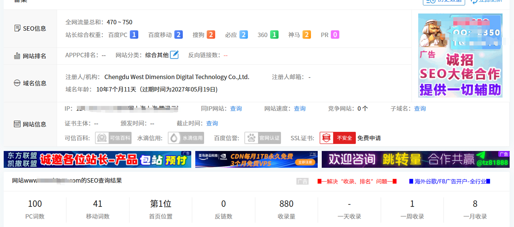Open the 水滴信用 badge
The width and height of the screenshot is (514, 227).
coord(186,138)
